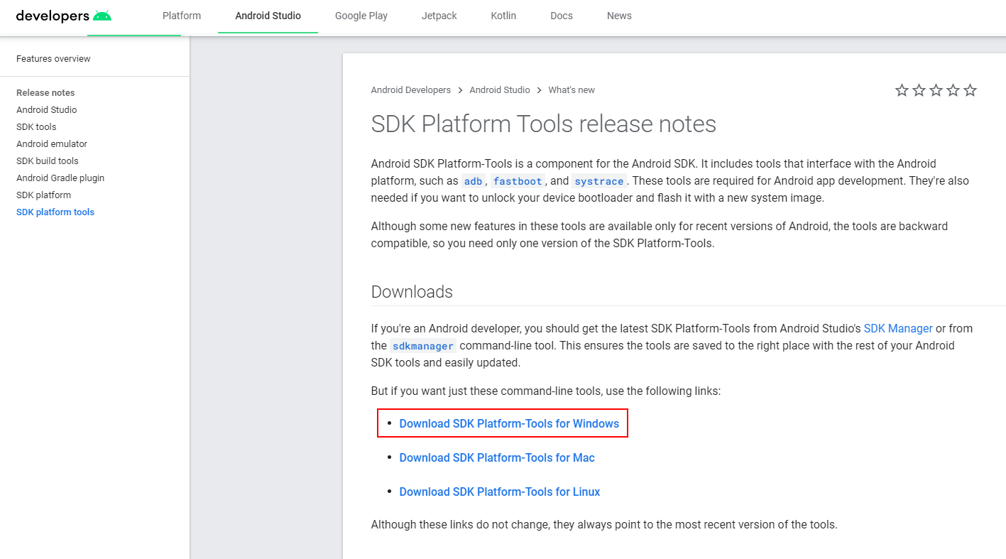The height and width of the screenshot is (559, 1006).
Task: Open the Platform tab
Action: pos(182,16)
